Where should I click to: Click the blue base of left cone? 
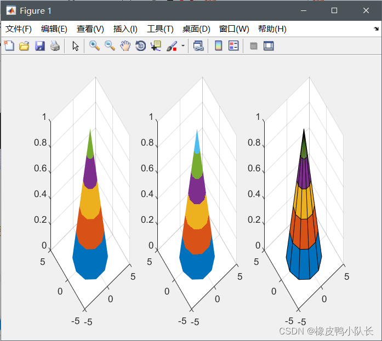tap(90, 264)
